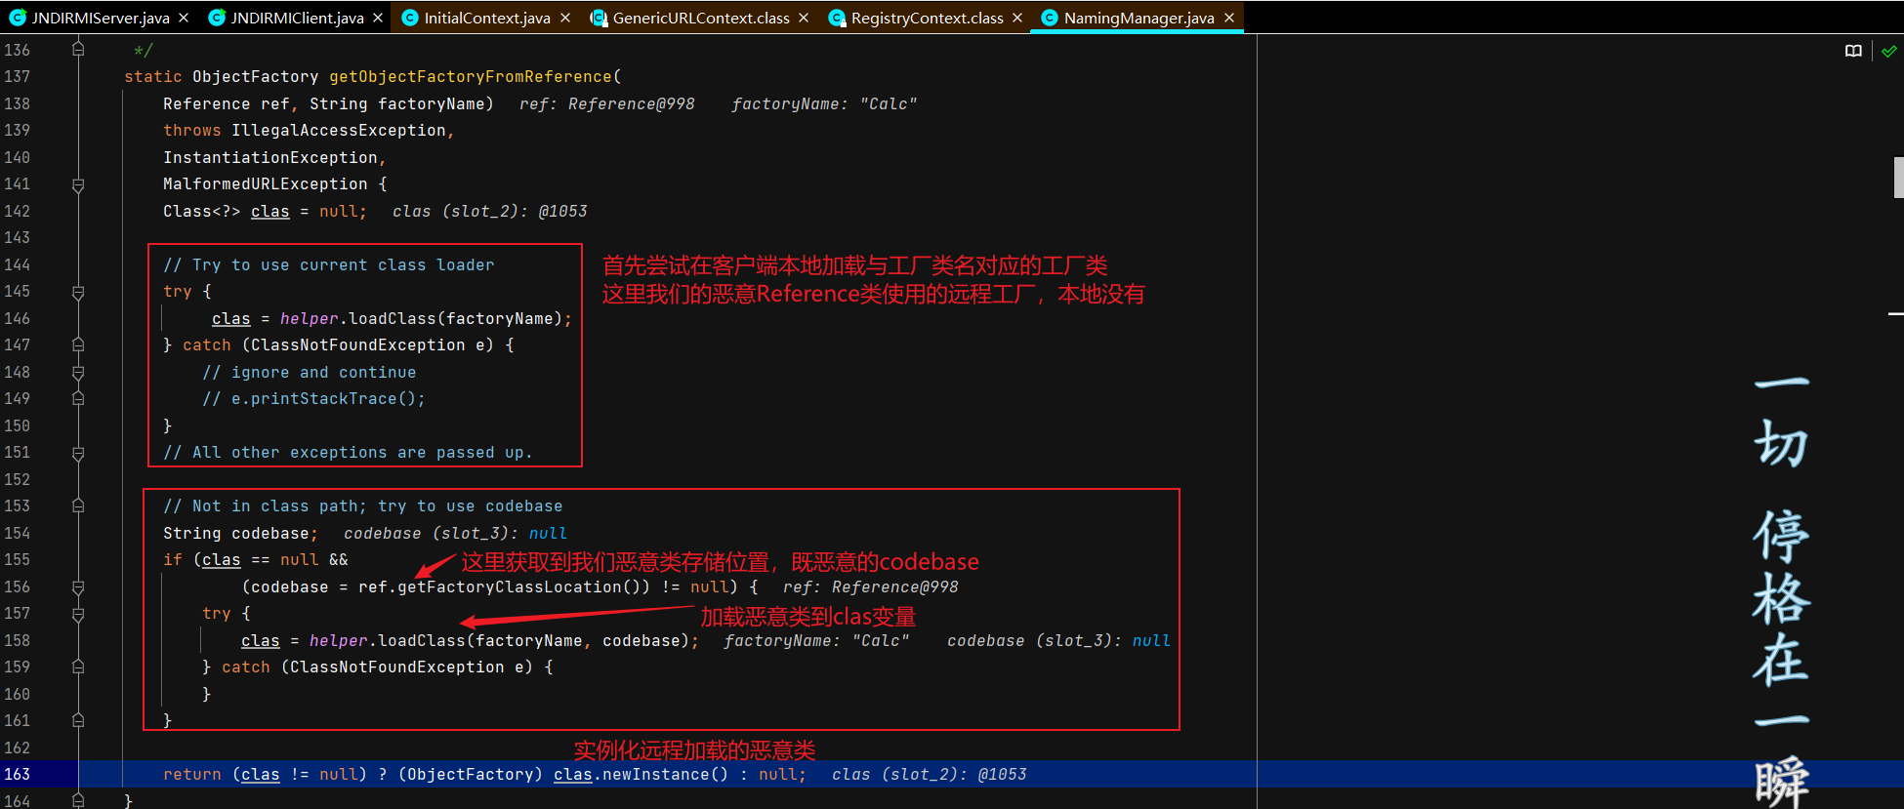1904x809 pixels.
Task: Click helper.loadClass(factoryName, codebase) on line 158
Action: [x=499, y=640]
